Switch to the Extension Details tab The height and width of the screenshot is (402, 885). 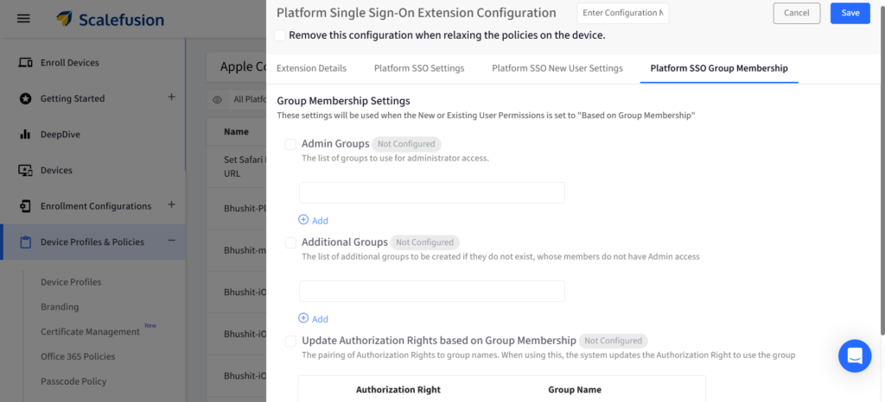coord(311,68)
